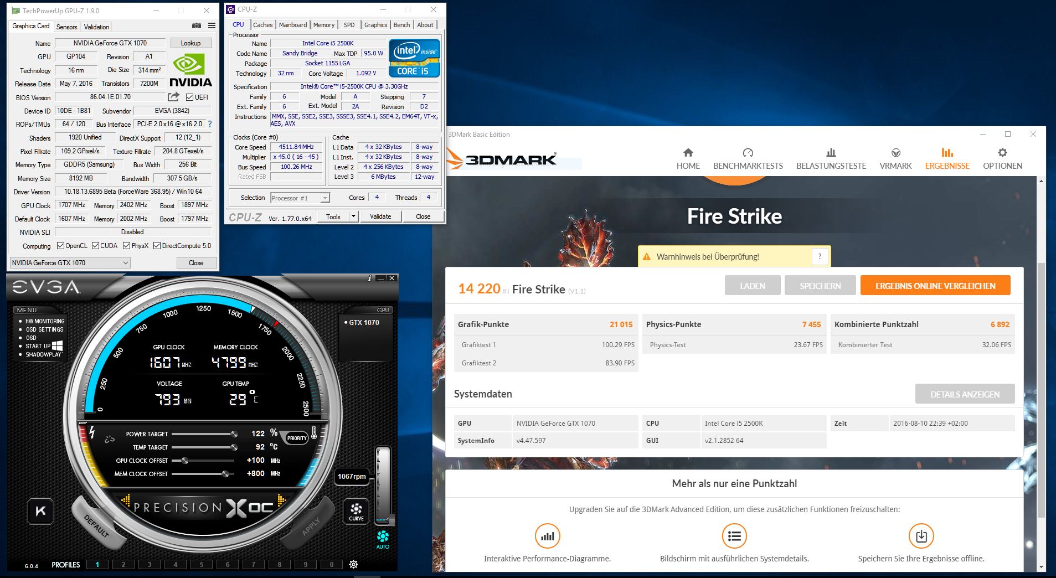Open VRMARK section

895,159
